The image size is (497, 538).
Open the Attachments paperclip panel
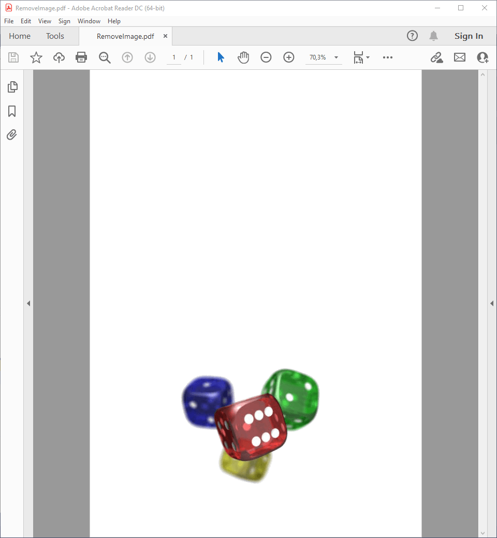[12, 135]
